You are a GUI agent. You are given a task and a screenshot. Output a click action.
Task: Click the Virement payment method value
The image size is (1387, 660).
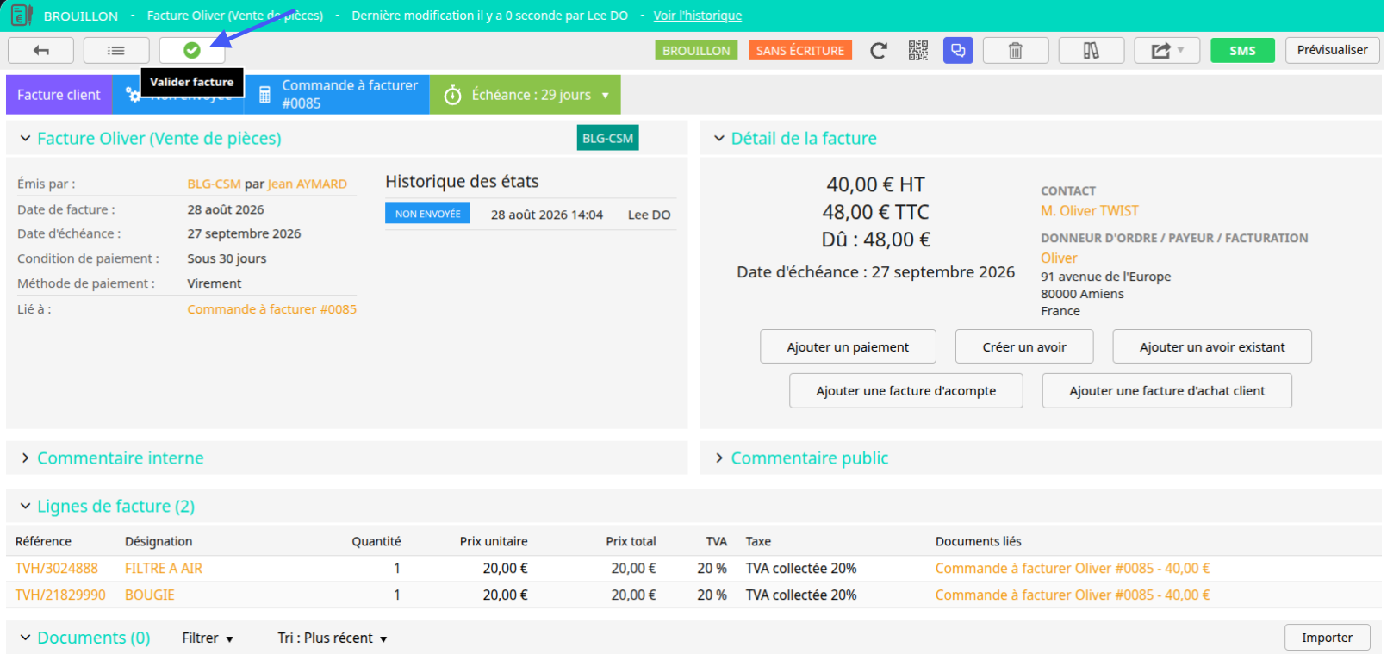(215, 283)
